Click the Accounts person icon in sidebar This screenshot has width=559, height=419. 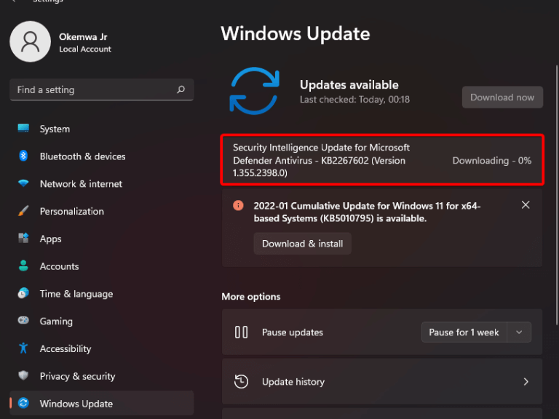(23, 266)
